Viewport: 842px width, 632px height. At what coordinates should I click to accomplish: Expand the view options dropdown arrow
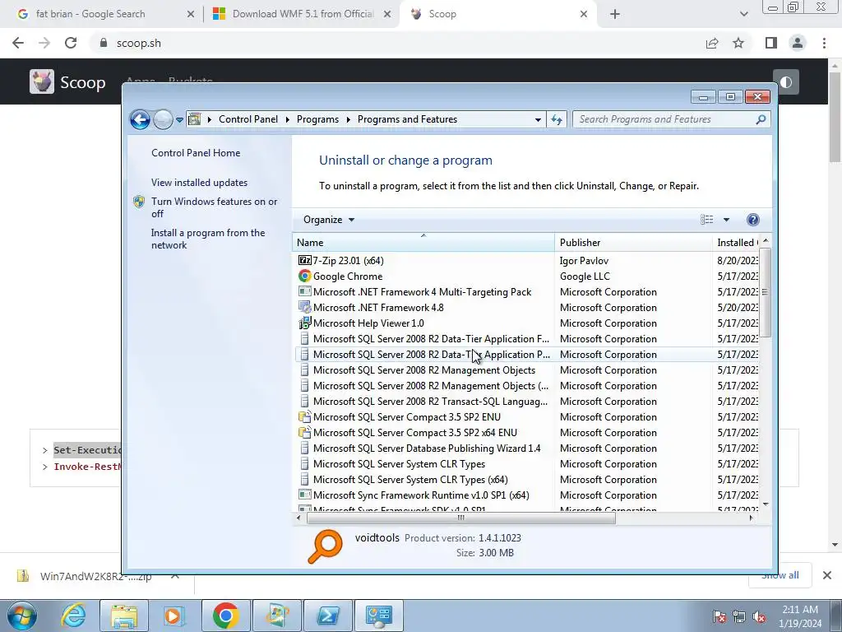(726, 219)
